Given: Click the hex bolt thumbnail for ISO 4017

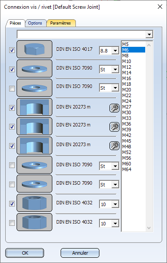Looking at the screenshot, I should [x=34, y=49].
